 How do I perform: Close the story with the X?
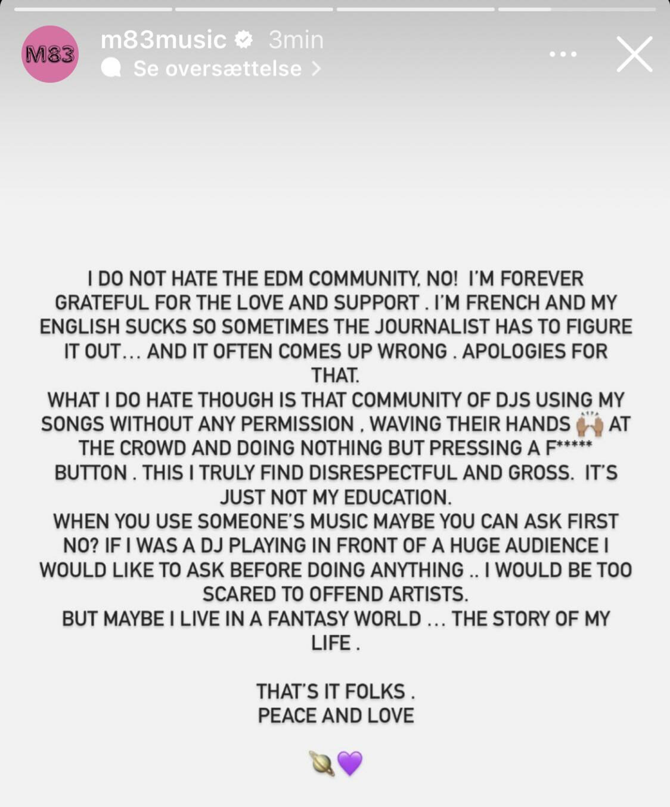[x=634, y=54]
